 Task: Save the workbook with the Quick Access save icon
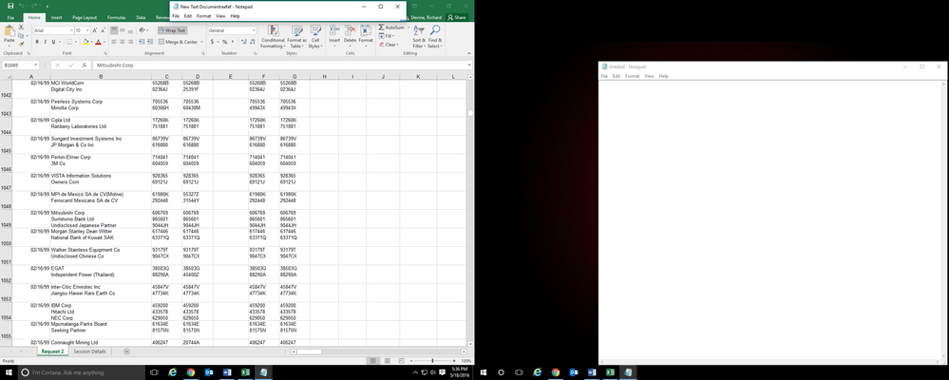pyautogui.click(x=10, y=6)
